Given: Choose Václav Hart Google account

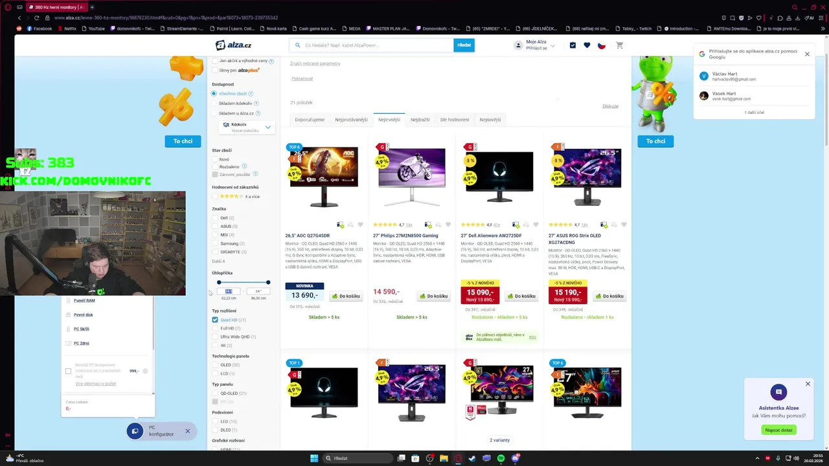Looking at the screenshot, I should (x=754, y=76).
